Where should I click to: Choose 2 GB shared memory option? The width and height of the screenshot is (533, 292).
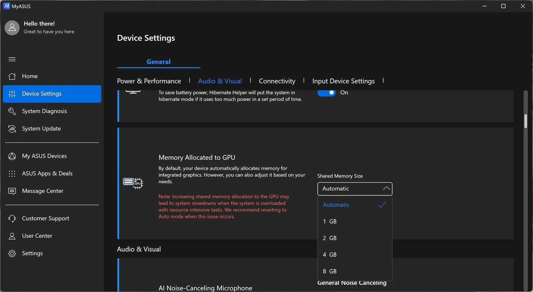355,238
